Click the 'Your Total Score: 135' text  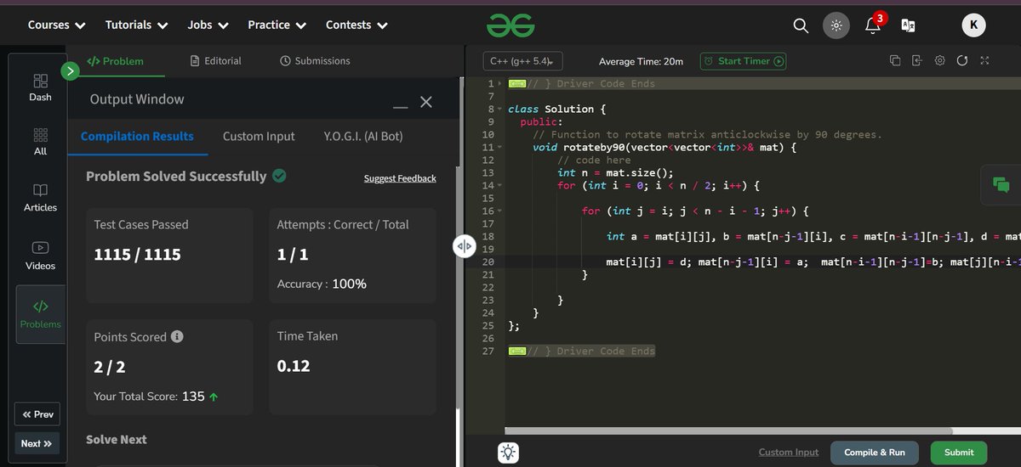click(155, 397)
